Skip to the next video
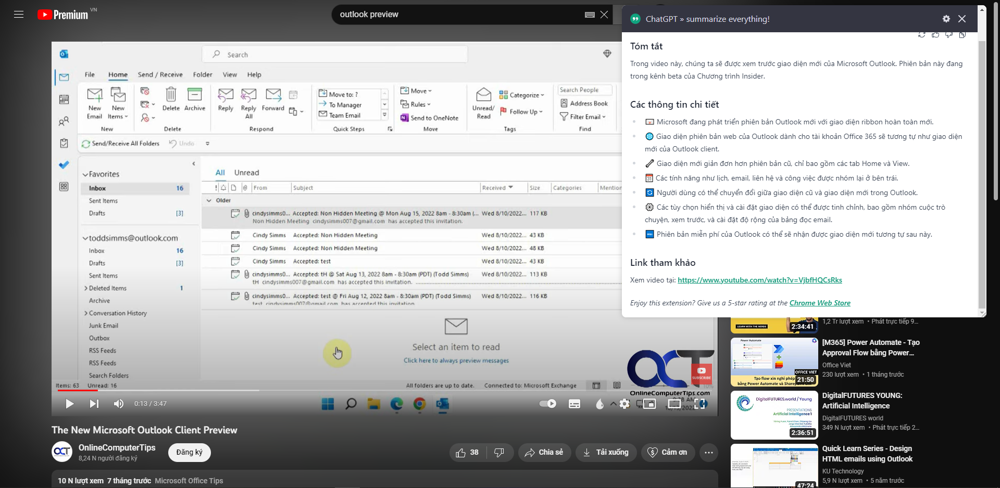 [94, 404]
